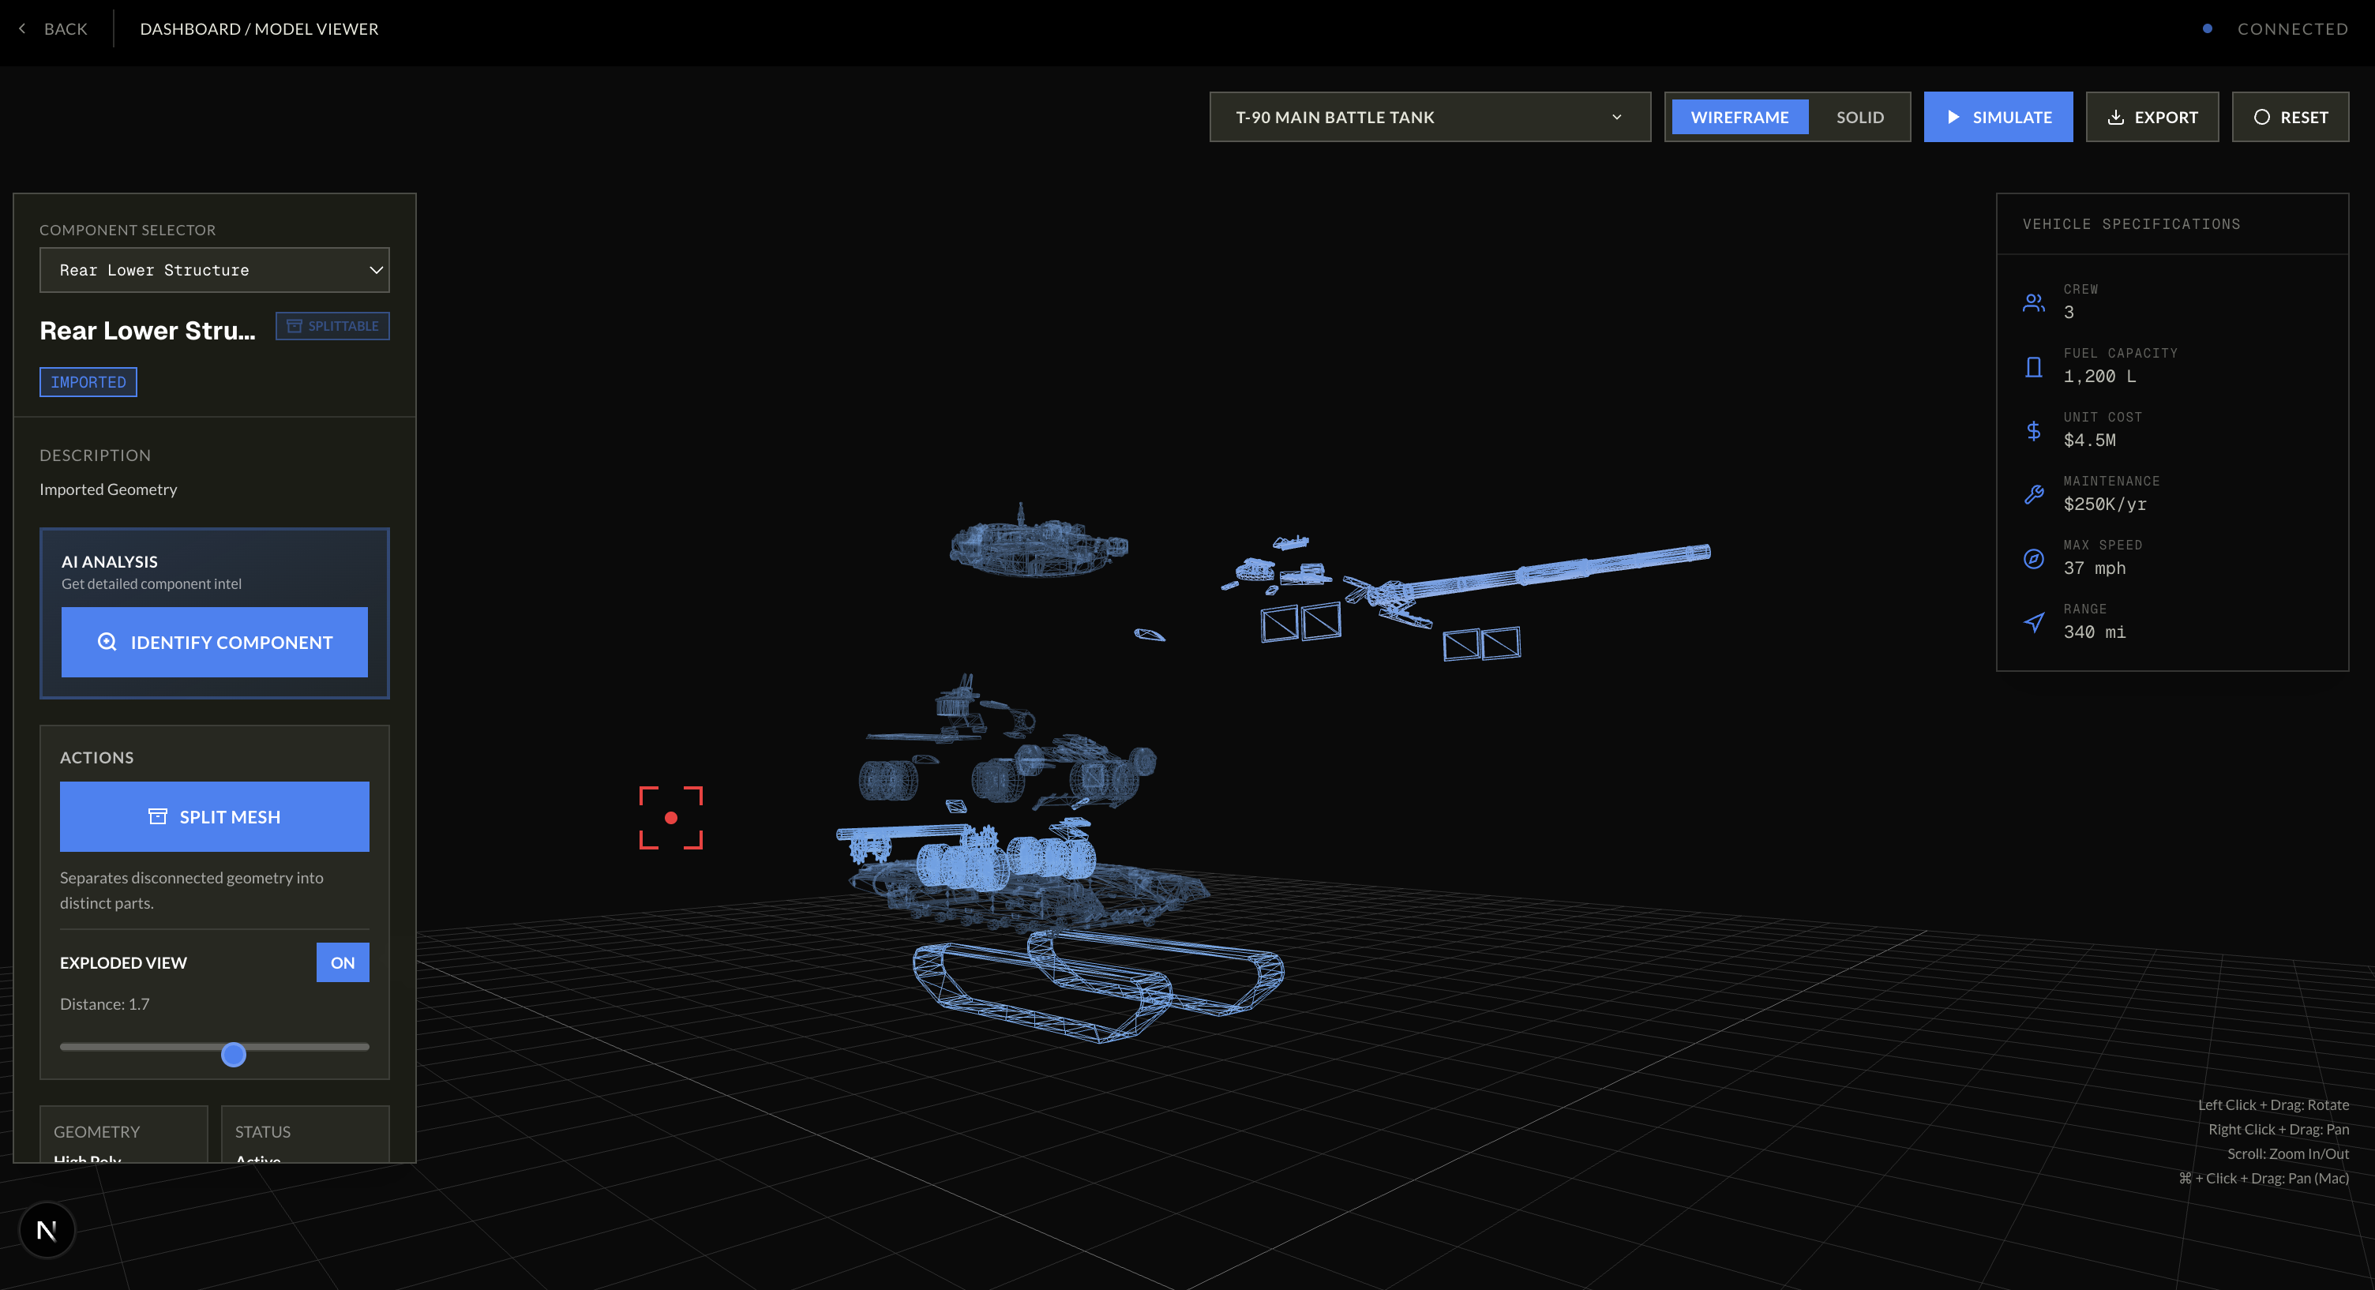Go to Dashboard / Model Viewer breadcrumb

tap(259, 28)
